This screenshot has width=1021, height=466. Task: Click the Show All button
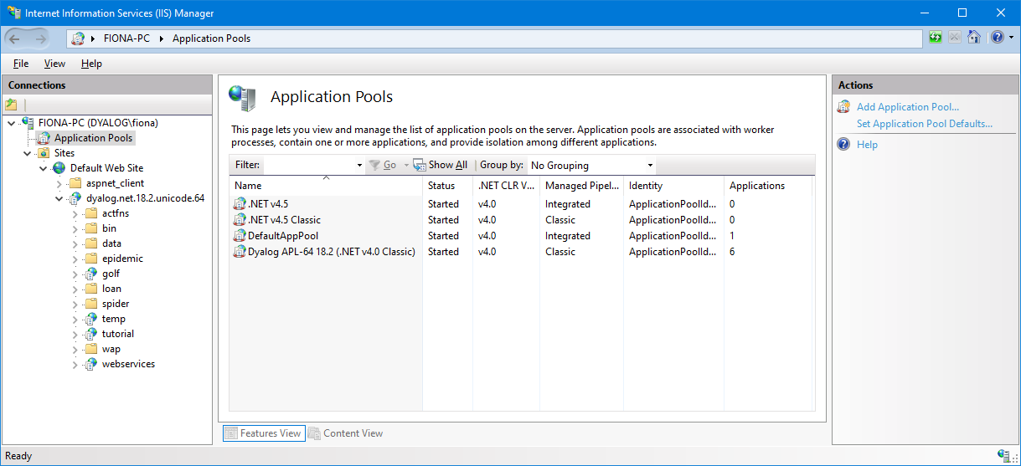click(x=441, y=166)
